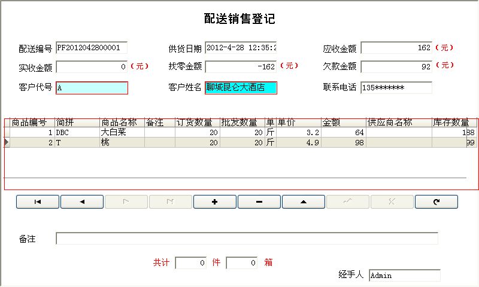This screenshot has height=287, width=479.
Task: Go to the previous record
Action: coord(82,202)
